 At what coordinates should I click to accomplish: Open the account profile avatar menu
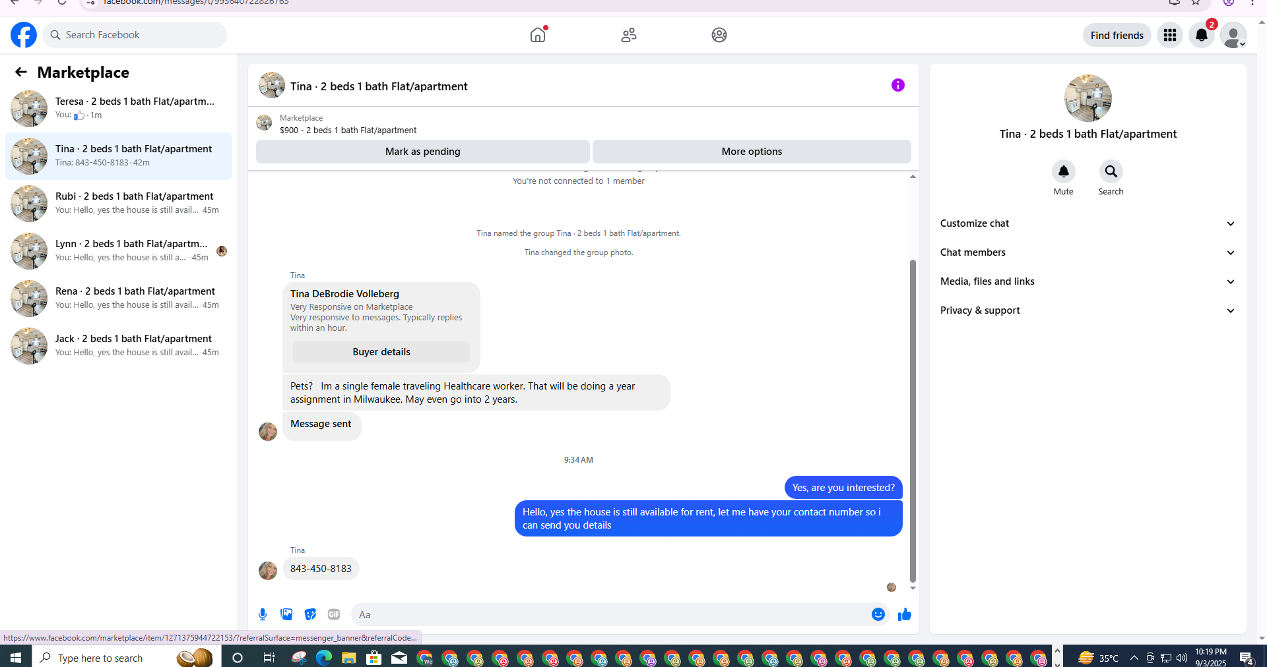1233,35
